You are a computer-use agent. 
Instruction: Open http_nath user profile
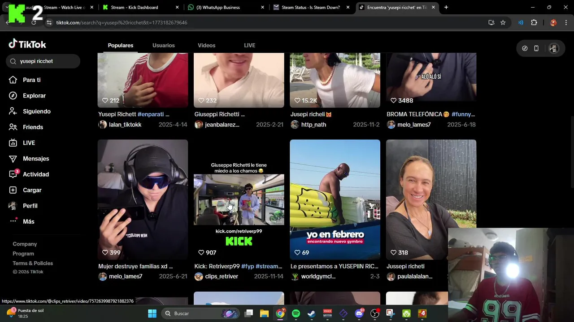[313, 124]
